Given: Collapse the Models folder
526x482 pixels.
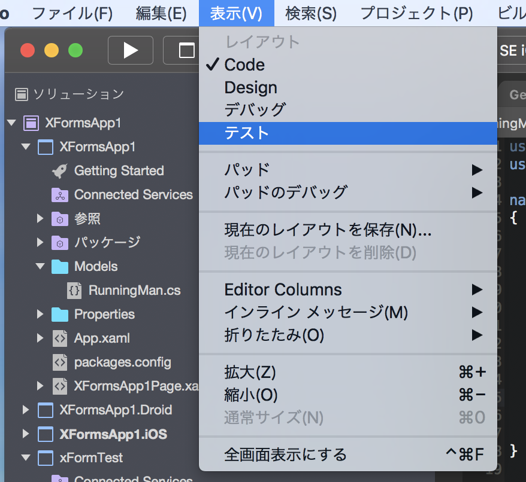Looking at the screenshot, I should point(40,267).
